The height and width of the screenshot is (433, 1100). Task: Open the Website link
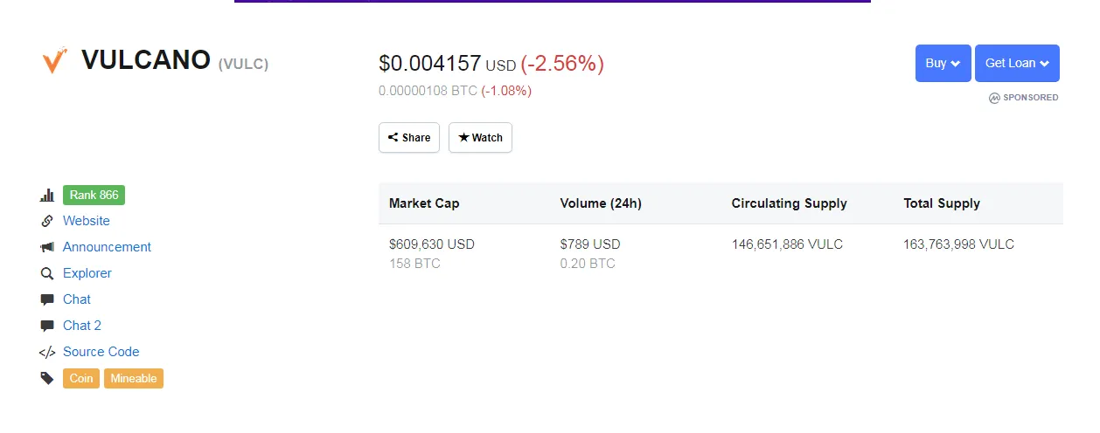(87, 221)
